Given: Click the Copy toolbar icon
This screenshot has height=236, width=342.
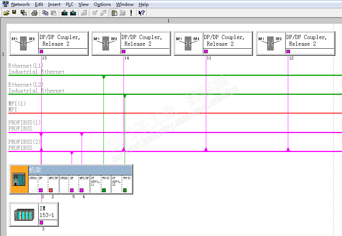Looking at the screenshot, I should click(x=45, y=13).
